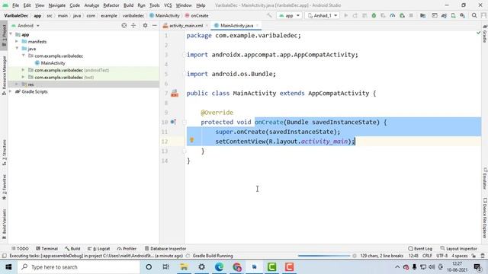Click the Search Everywhere magnifier icon
Screen dimensions: 488x274
(474, 15)
